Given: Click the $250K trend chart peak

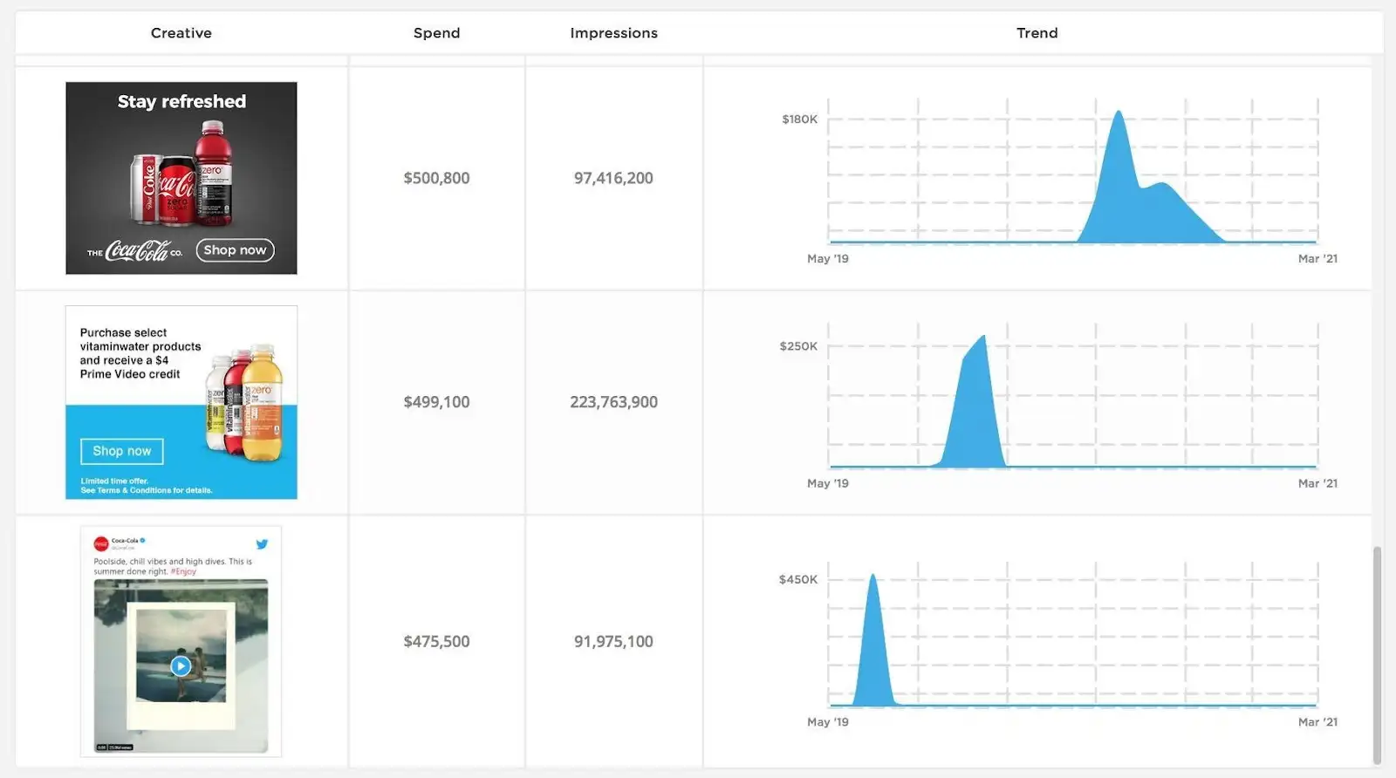Looking at the screenshot, I should point(983,338).
